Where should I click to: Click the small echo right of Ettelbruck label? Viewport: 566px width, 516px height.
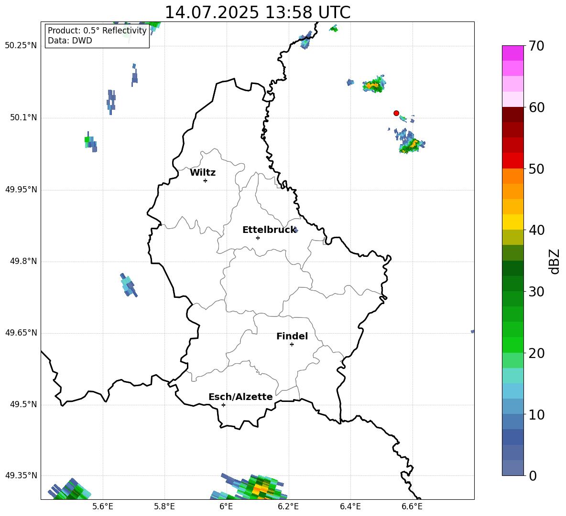pyautogui.click(x=296, y=230)
